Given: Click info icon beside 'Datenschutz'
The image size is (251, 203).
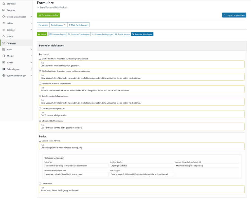Looking at the screenshot, I should pyautogui.click(x=40, y=184).
